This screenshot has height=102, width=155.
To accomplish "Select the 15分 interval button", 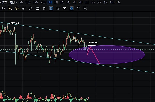I will (x=36, y=2).
